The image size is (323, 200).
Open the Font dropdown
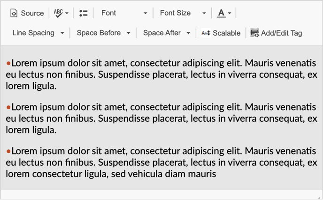click(124, 13)
